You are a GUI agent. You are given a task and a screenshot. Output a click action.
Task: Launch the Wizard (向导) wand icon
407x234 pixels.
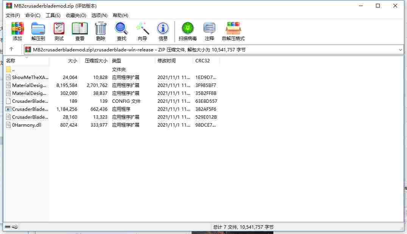[142, 28]
